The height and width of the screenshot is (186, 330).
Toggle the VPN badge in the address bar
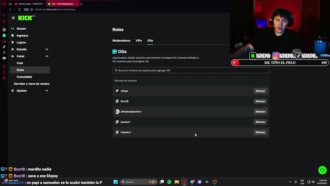(26, 10)
